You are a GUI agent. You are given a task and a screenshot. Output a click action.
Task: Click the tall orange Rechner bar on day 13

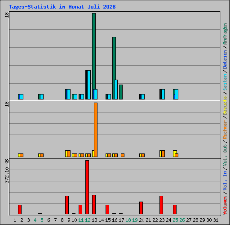96,130
